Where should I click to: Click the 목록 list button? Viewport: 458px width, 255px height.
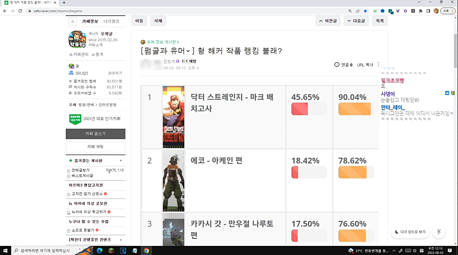[x=380, y=21]
